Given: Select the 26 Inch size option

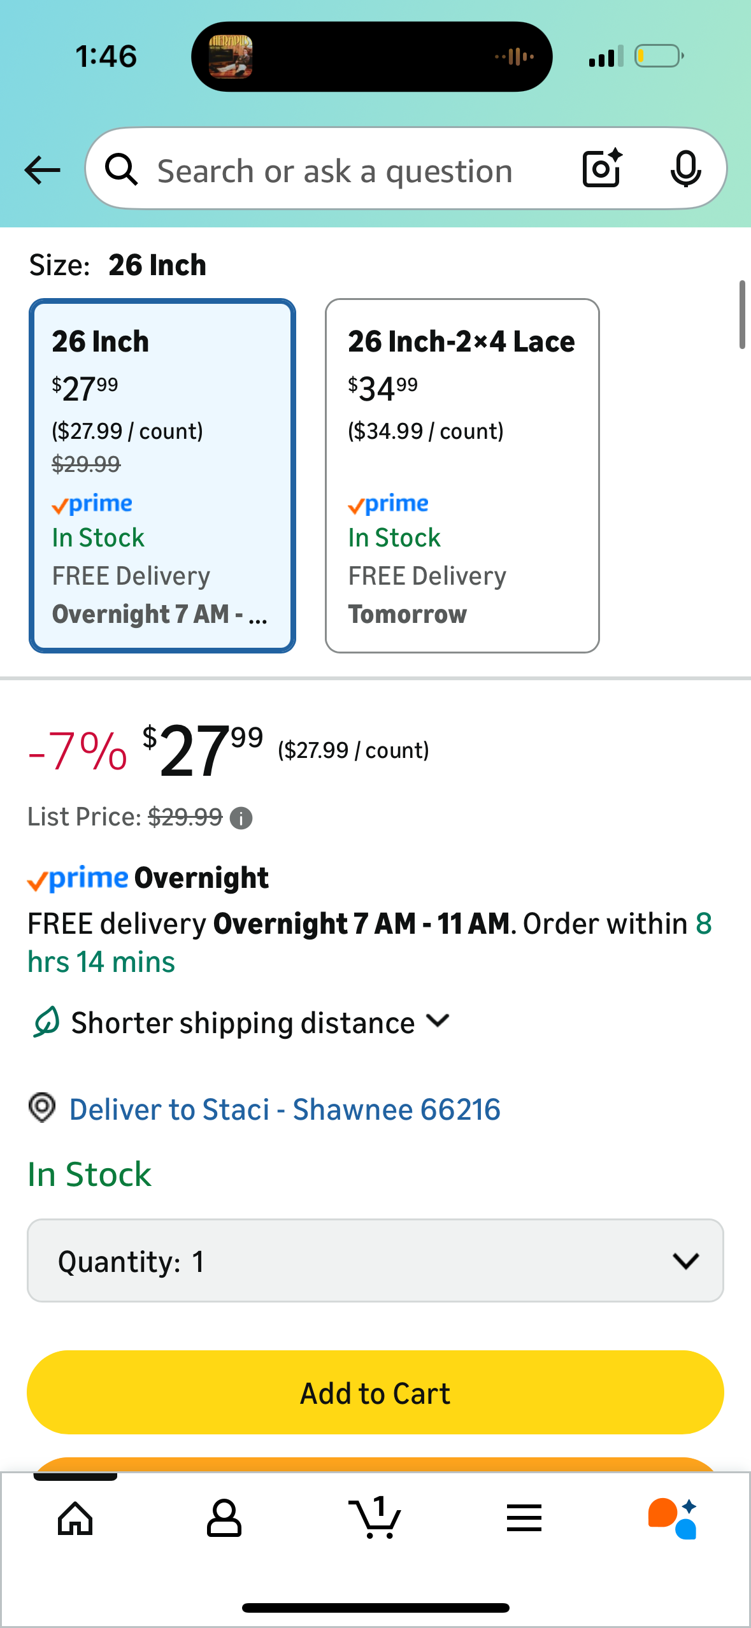Looking at the screenshot, I should click(162, 475).
